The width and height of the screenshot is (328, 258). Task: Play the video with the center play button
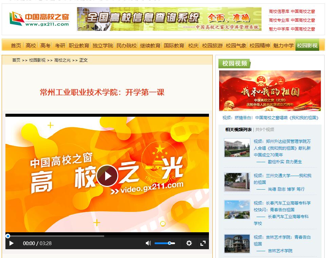(107, 176)
